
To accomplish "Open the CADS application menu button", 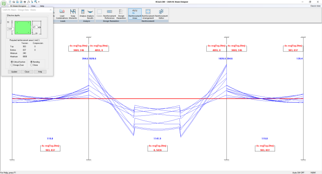I will pyautogui.click(x=3, y=3).
